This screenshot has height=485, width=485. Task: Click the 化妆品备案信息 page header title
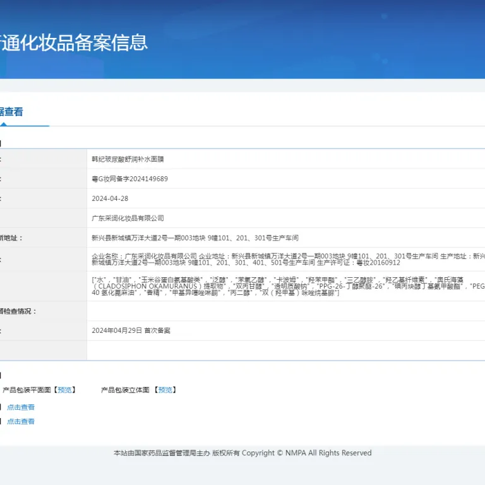pyautogui.click(x=74, y=42)
